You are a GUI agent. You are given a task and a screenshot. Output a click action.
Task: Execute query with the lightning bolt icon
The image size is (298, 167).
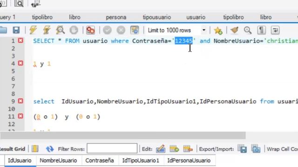tap(33, 30)
